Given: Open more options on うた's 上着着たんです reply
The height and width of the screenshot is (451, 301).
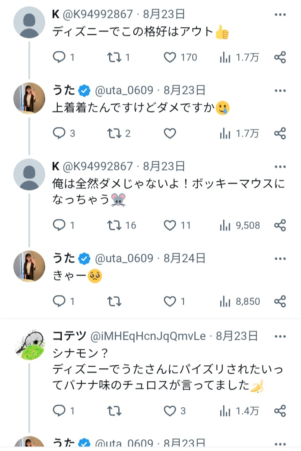Looking at the screenshot, I should pos(280,90).
